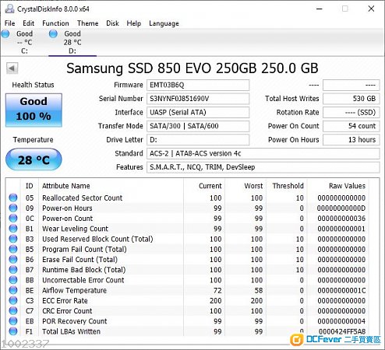Open the Disk menu
The image size is (385, 350).
112,23
